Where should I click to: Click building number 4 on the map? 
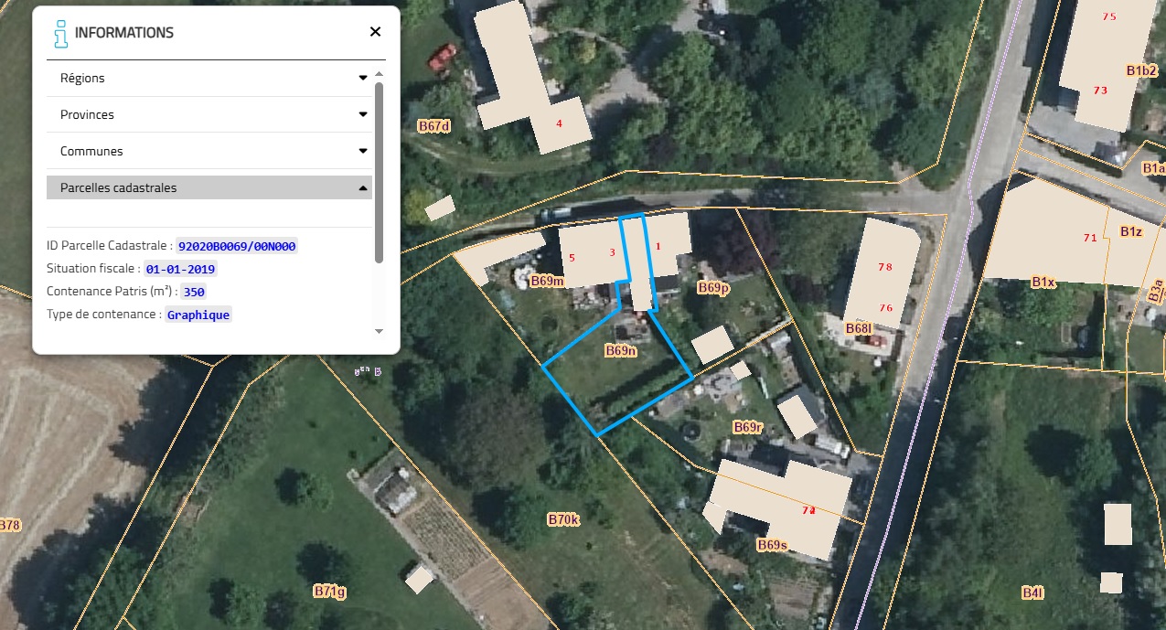[x=559, y=123]
